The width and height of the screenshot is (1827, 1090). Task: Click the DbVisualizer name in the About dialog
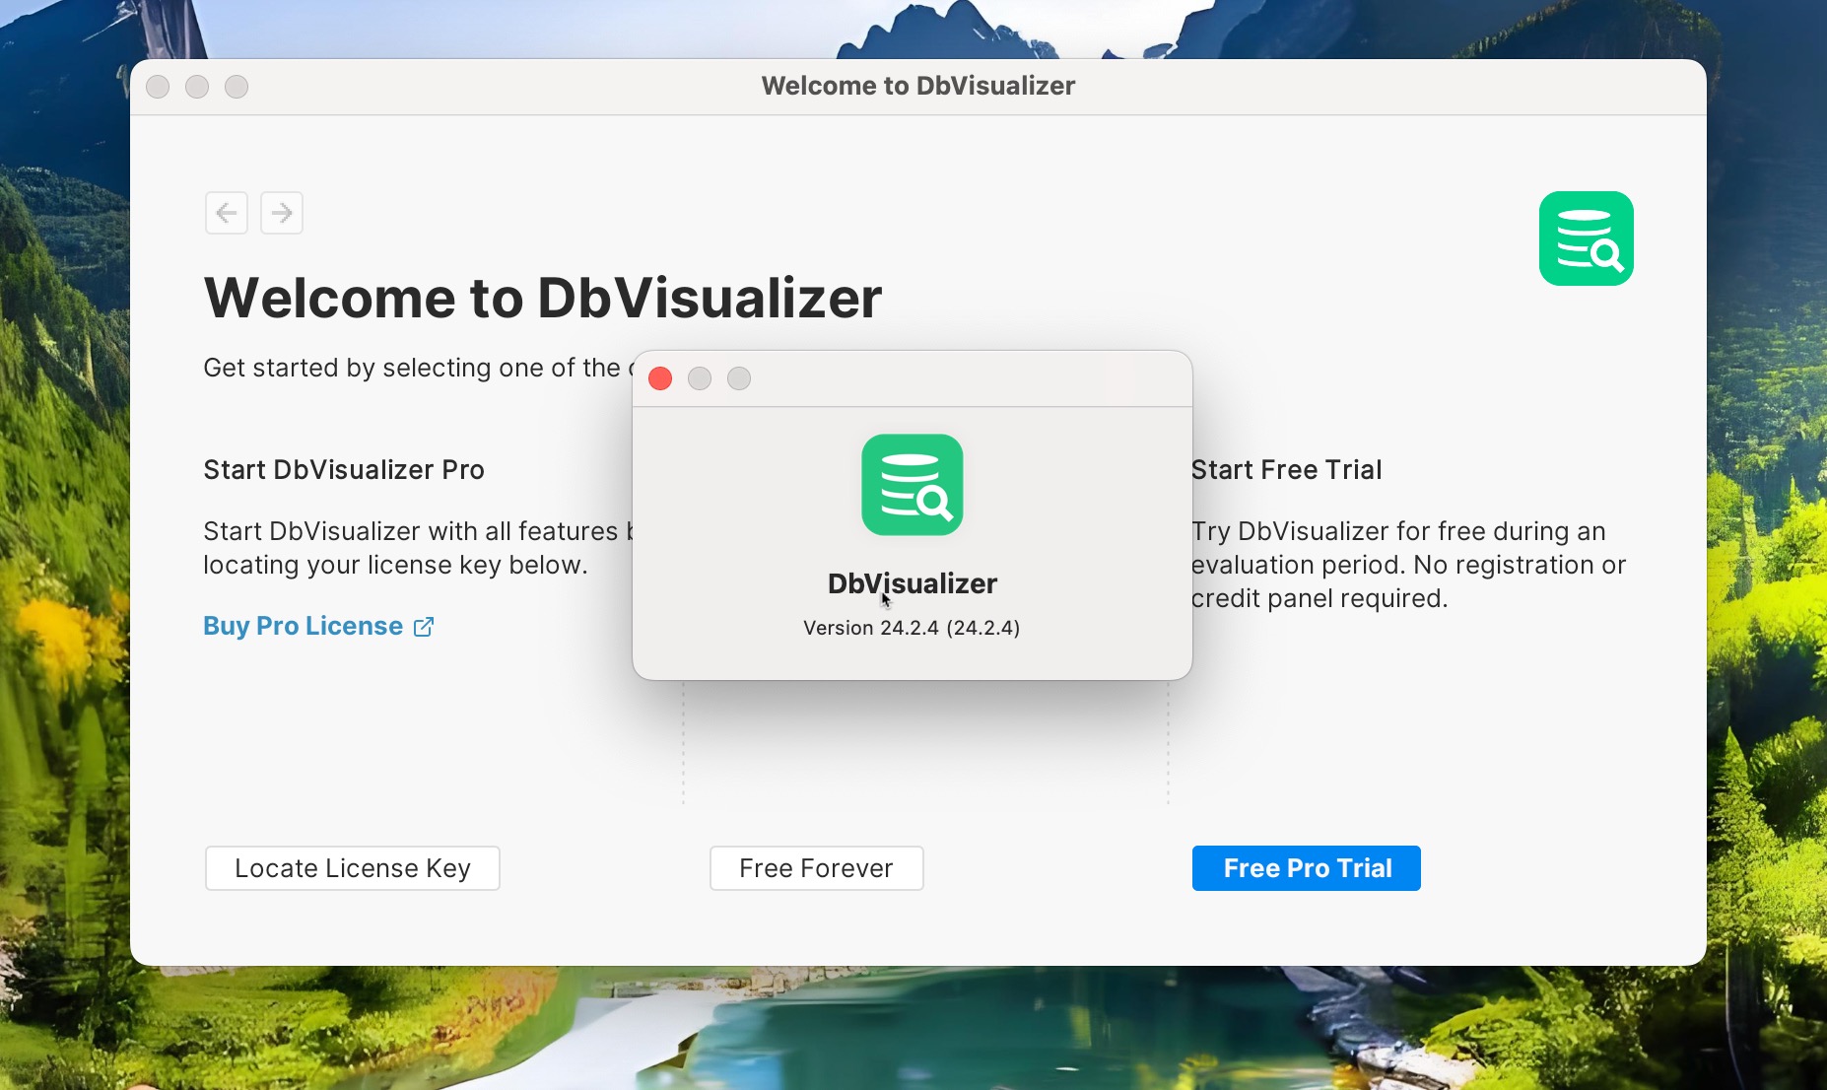pyautogui.click(x=913, y=583)
